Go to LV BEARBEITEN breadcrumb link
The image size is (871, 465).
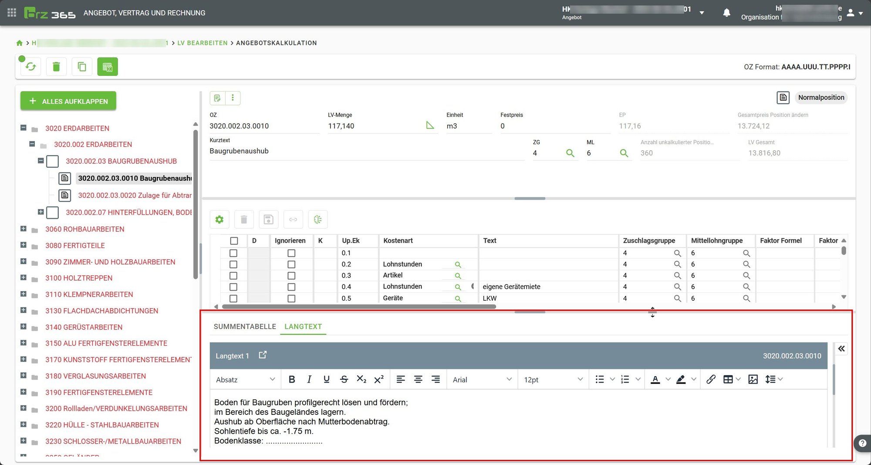pos(203,43)
